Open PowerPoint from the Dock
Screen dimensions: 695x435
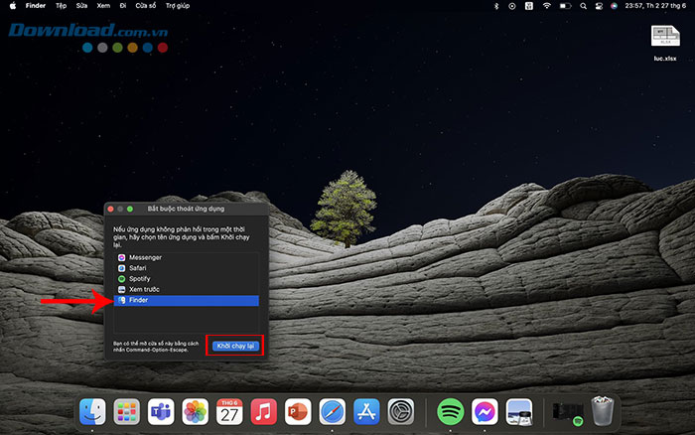coord(298,411)
